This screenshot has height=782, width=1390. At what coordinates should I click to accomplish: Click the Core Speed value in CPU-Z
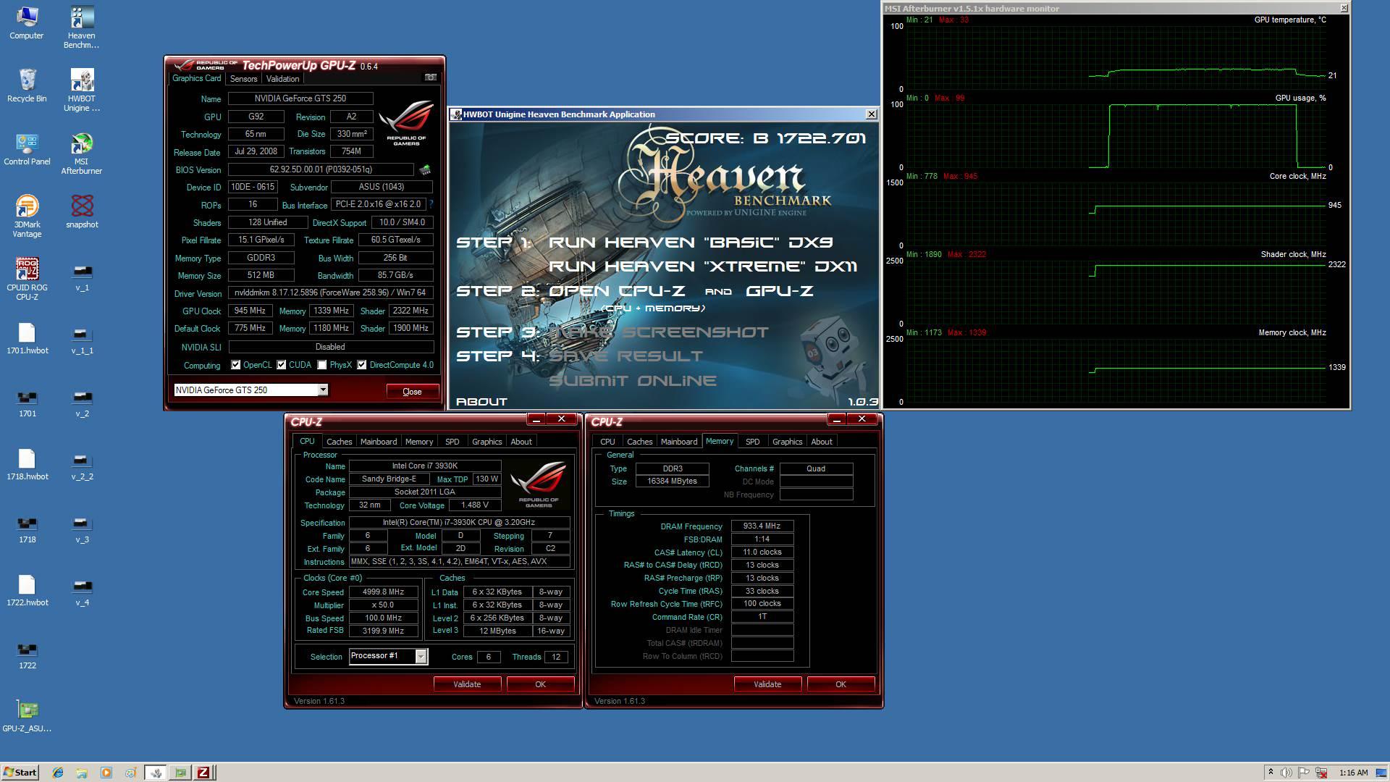click(x=383, y=592)
